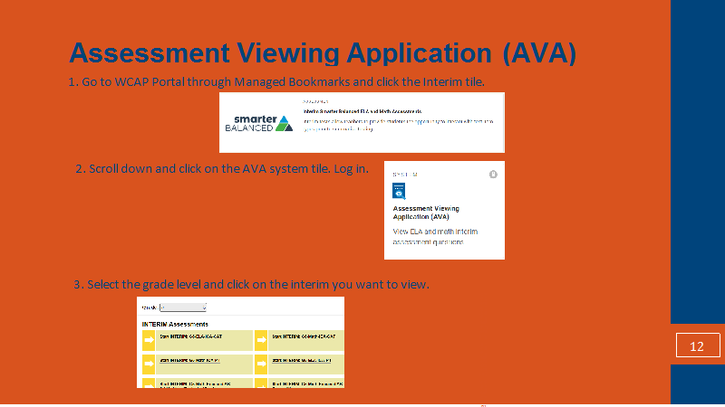Click the AVA document magnifier icon
The image size is (725, 407).
[x=399, y=191]
